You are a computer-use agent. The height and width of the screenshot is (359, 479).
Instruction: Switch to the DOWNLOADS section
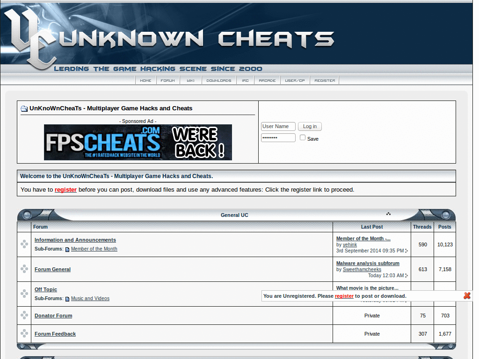pos(219,80)
